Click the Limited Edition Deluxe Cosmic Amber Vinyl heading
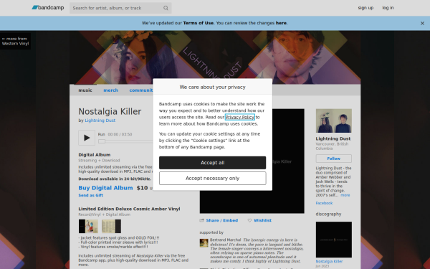430x269 pixels. tap(129, 209)
